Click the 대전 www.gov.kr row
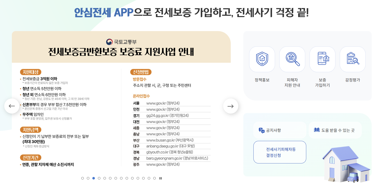Image resolution: width=384 pixels, height=189 pixels. pyautogui.click(x=172, y=122)
